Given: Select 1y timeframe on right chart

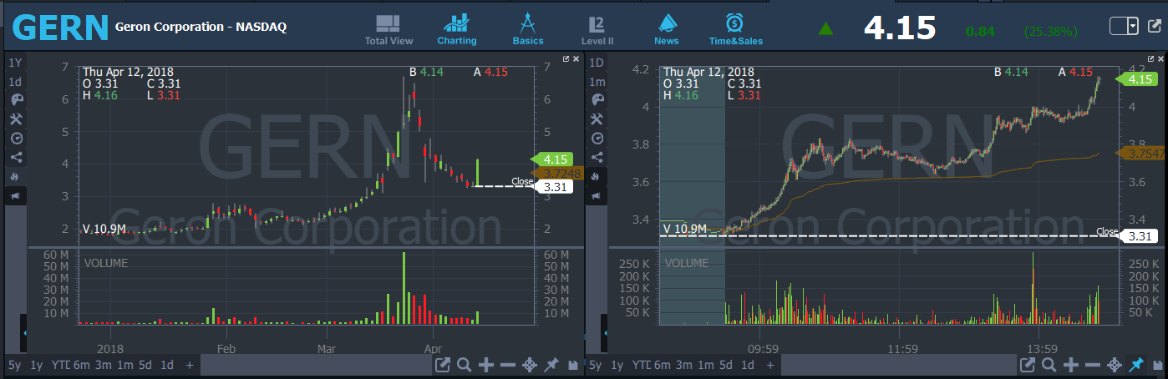Looking at the screenshot, I should 617,365.
